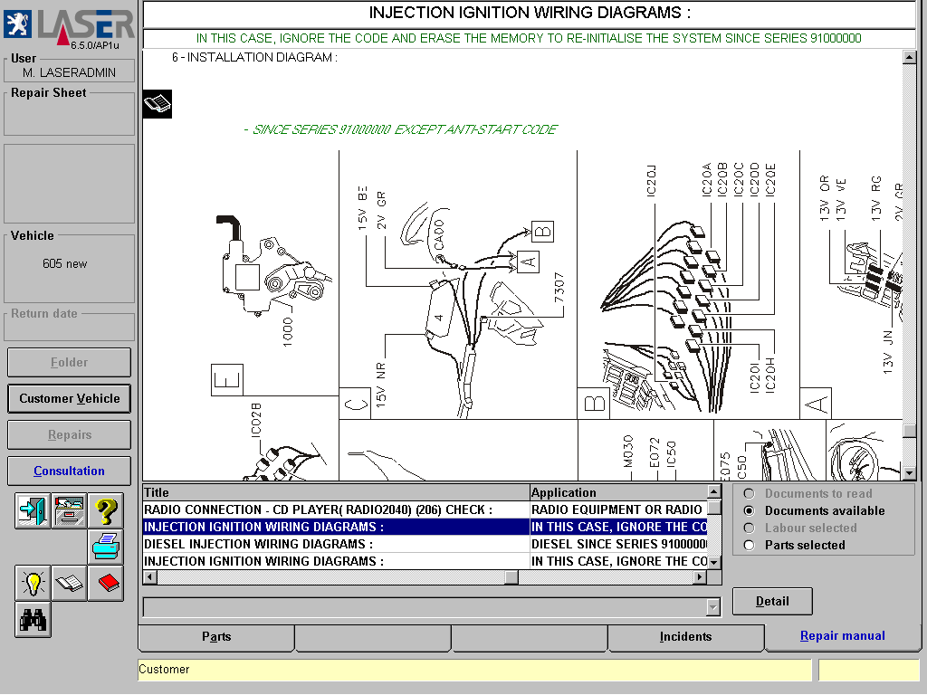The image size is (927, 695).
Task: Launch search with the binoculars icon
Action: (x=33, y=620)
